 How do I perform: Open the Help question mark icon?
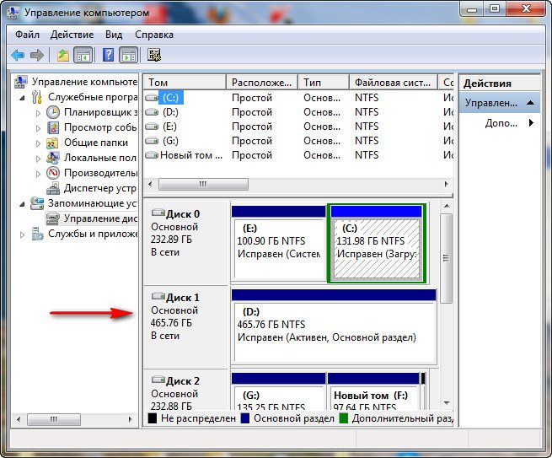click(109, 56)
